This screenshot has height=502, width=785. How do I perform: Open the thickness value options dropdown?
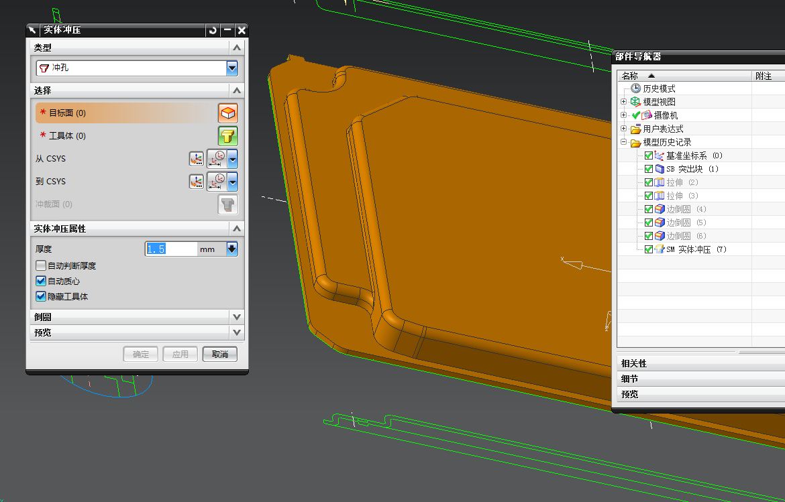[231, 249]
